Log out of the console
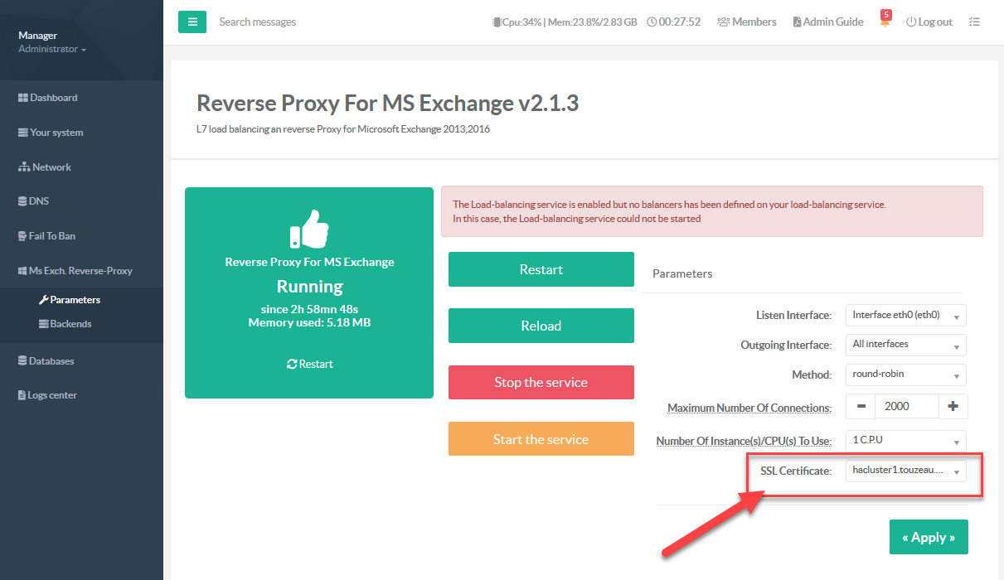Viewport: 1004px width, 580px height. tap(929, 22)
